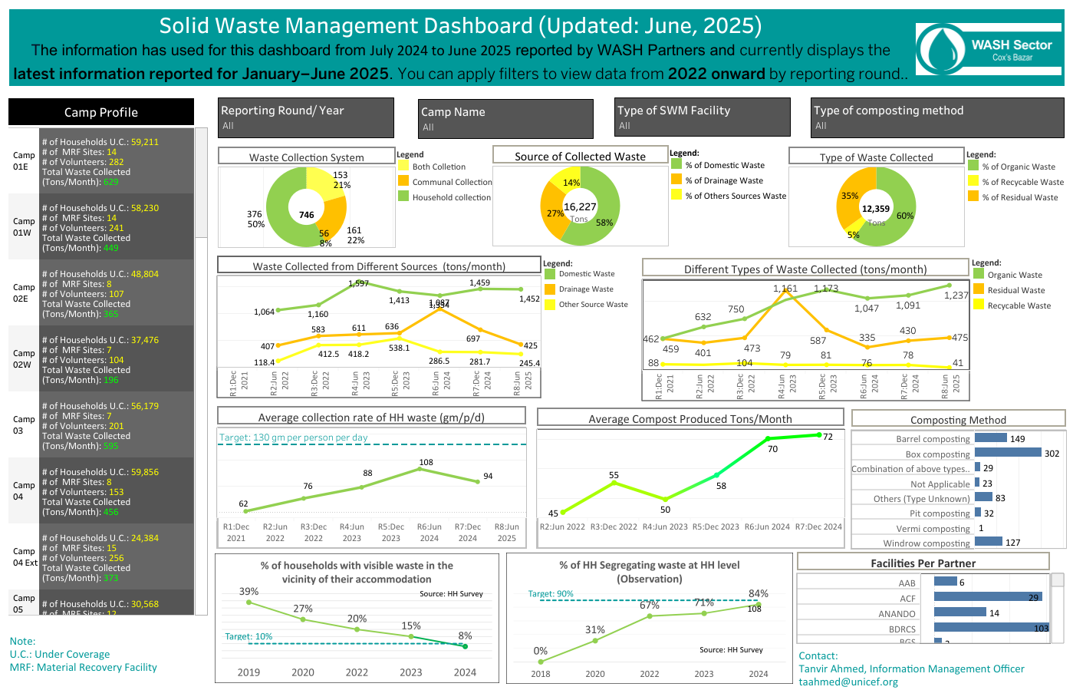
Task: Click the Facilities Per Partner title
Action: (x=923, y=563)
